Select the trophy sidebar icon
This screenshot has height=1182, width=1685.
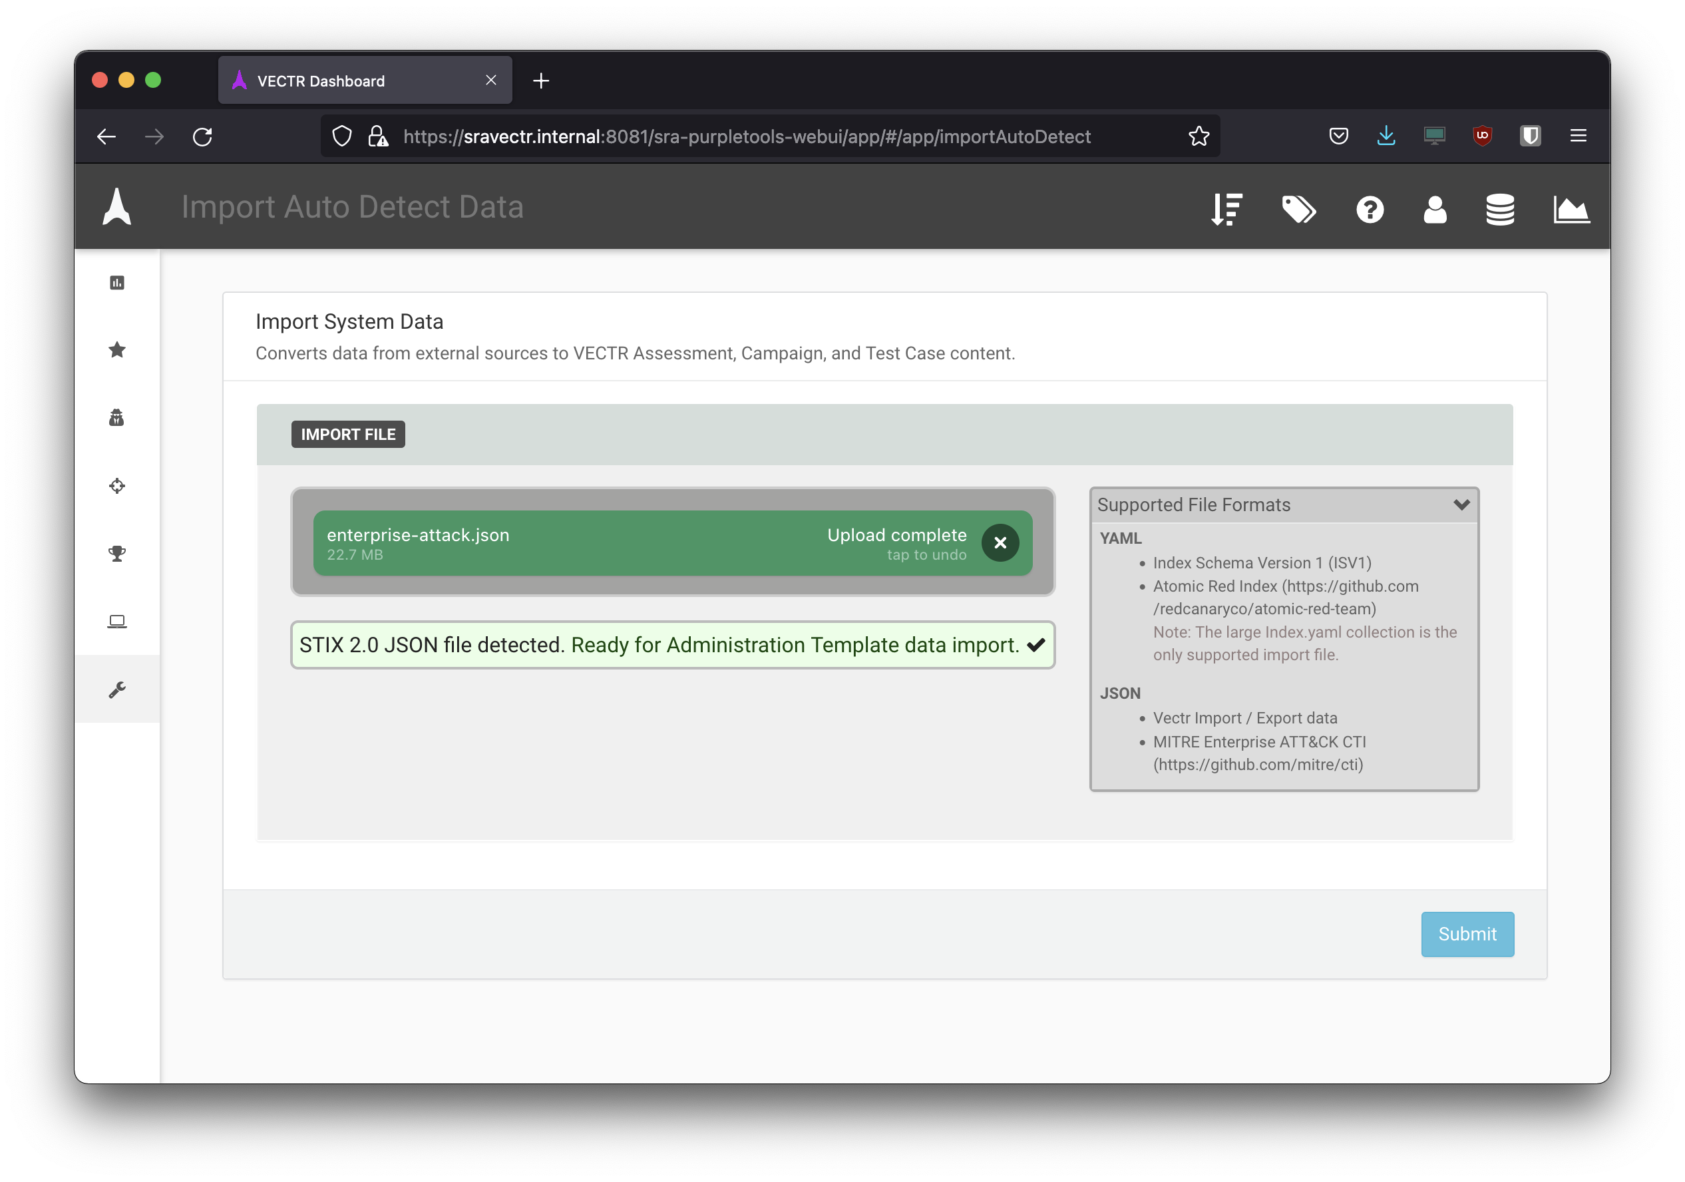pos(116,554)
